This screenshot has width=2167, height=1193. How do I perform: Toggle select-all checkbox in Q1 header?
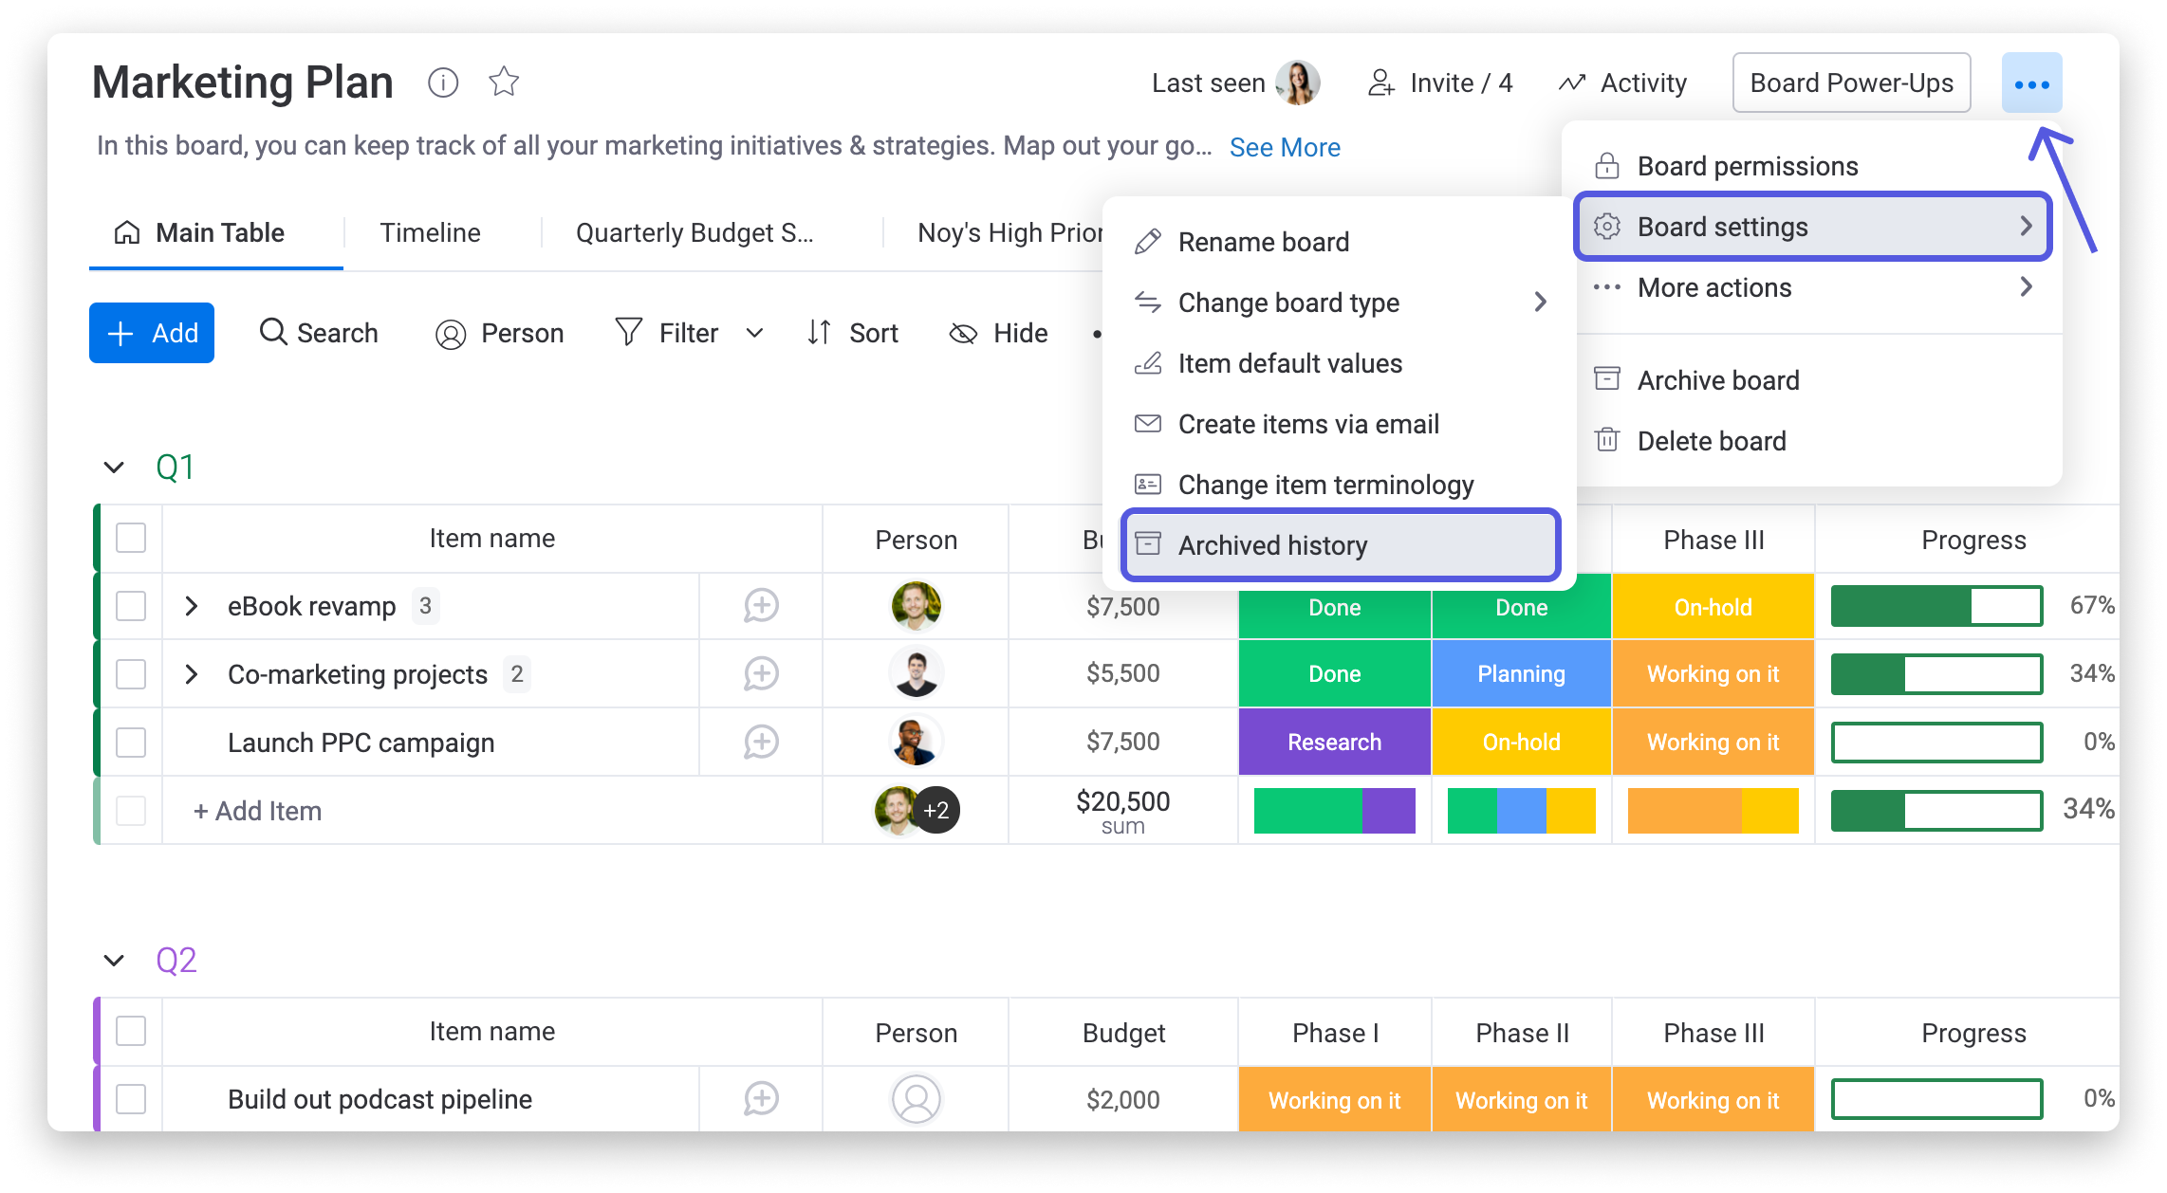[x=131, y=538]
